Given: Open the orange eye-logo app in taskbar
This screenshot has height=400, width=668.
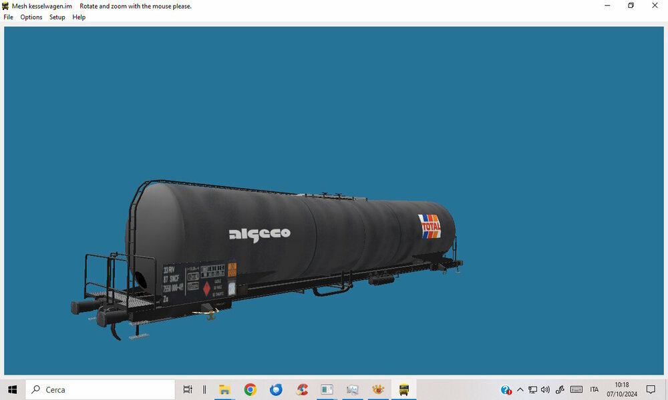Looking at the screenshot, I should pyautogui.click(x=378, y=389).
